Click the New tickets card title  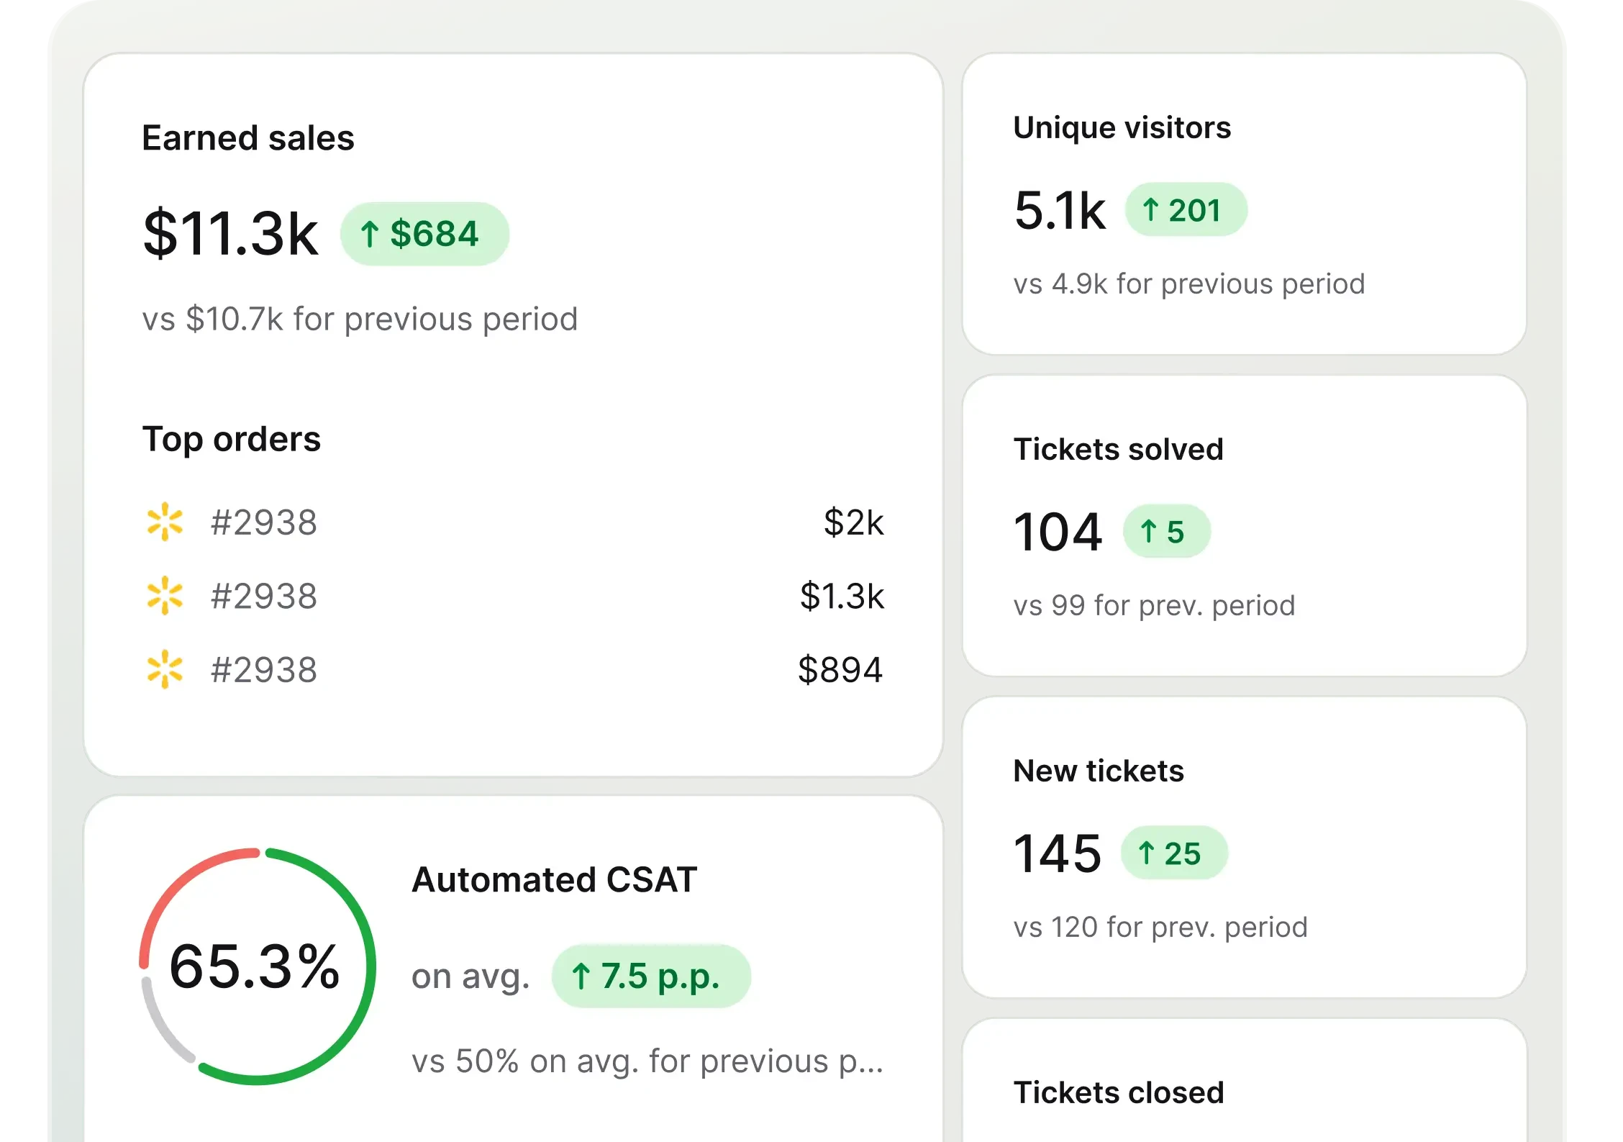[x=1099, y=771]
